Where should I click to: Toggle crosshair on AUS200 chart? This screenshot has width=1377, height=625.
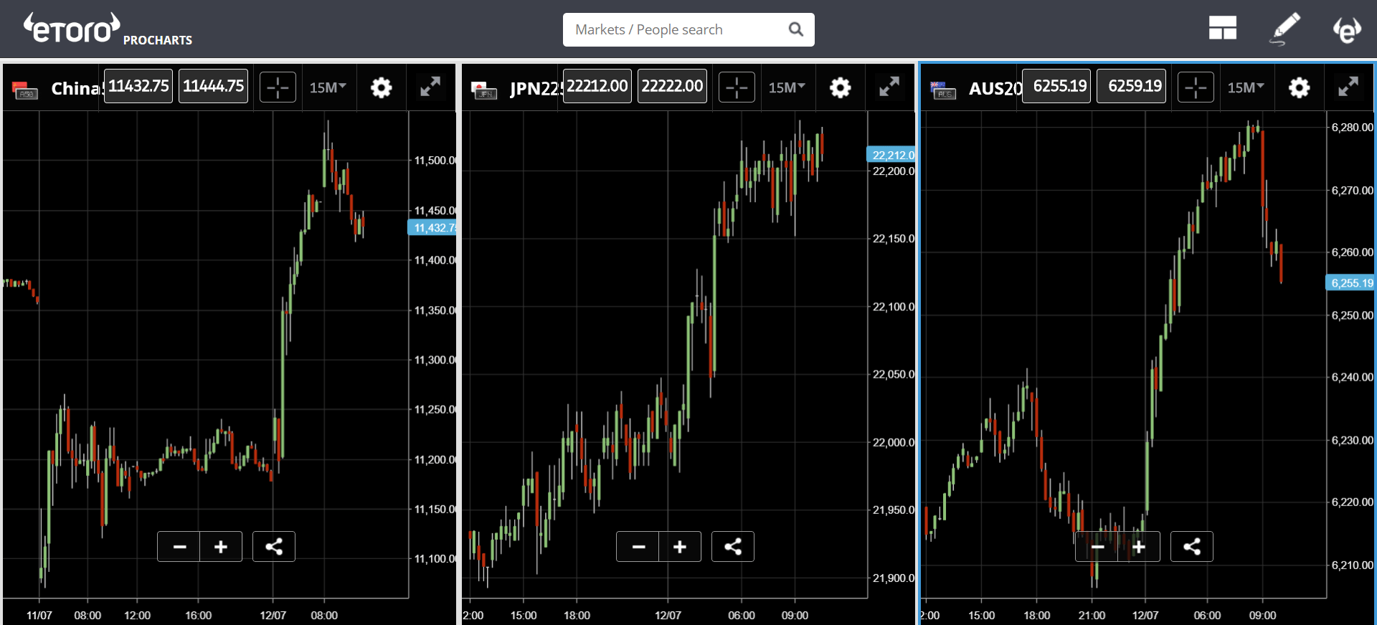point(1196,87)
